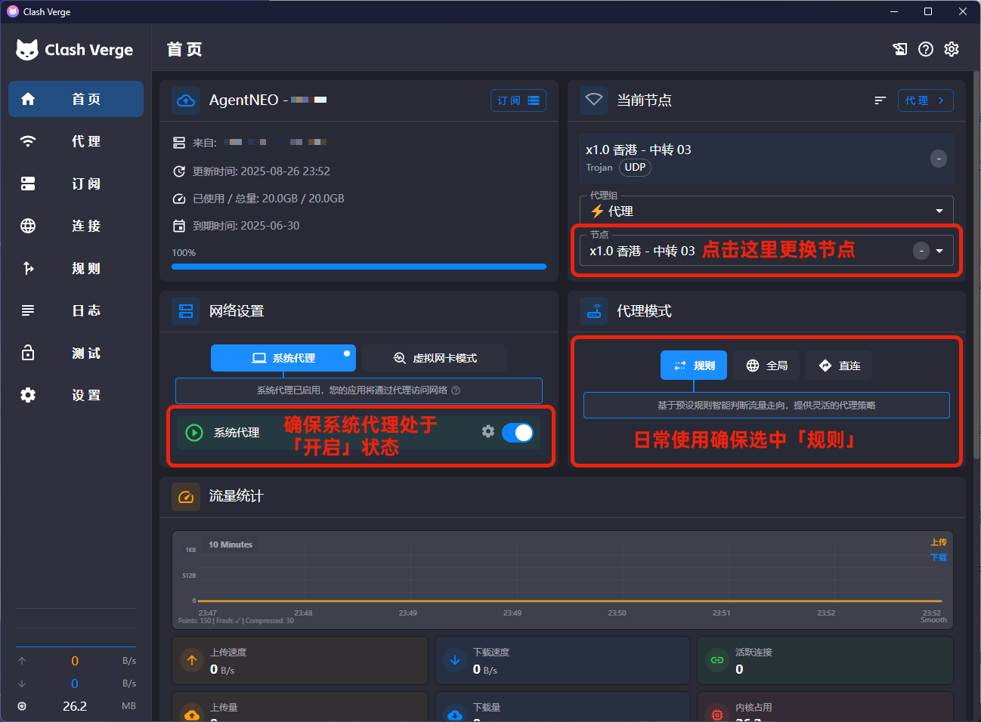
Task: Open 规则 rules in sidebar
Action: [x=76, y=268]
